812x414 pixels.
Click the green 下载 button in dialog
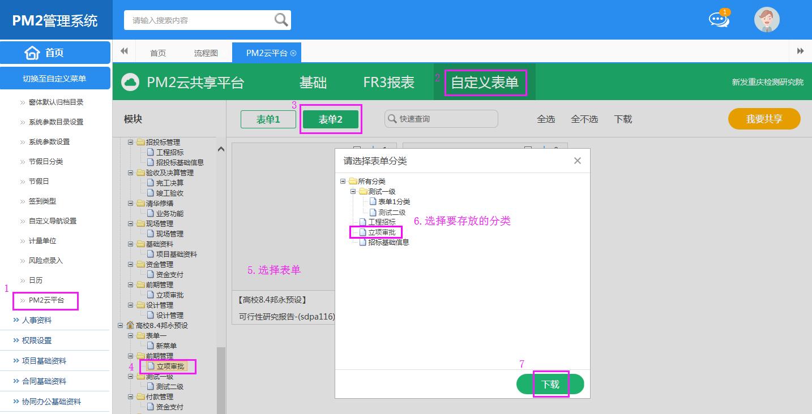click(550, 384)
